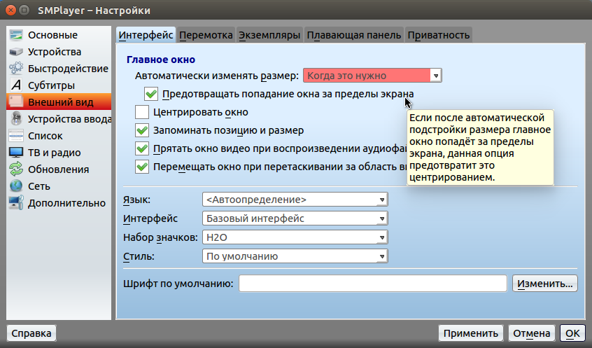Open the Устройства drive icon
The image size is (592, 348).
pos(16,52)
